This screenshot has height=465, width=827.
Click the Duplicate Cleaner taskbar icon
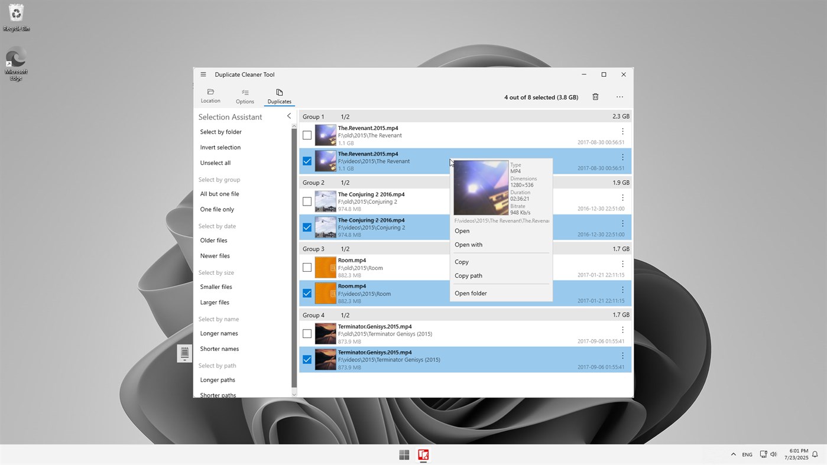[x=423, y=454]
